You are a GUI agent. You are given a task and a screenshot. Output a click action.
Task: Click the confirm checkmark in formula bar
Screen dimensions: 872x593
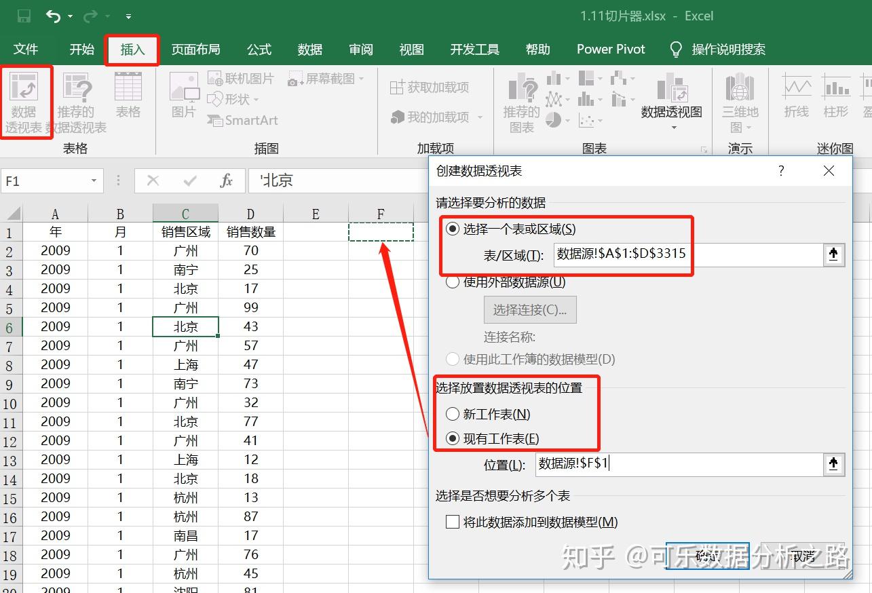point(190,180)
